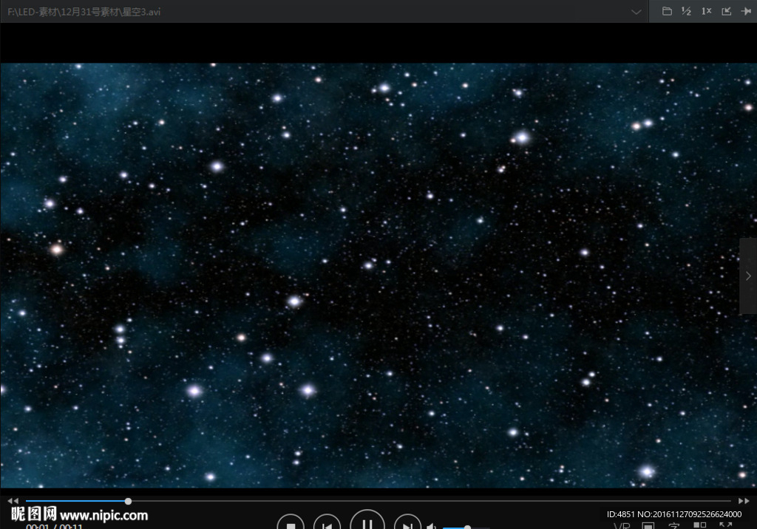The width and height of the screenshot is (757, 529).
Task: Expand the right side panel arrow
Action: coord(748,276)
